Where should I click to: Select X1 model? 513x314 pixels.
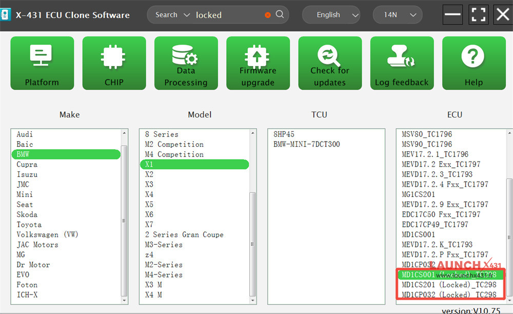[x=194, y=164]
